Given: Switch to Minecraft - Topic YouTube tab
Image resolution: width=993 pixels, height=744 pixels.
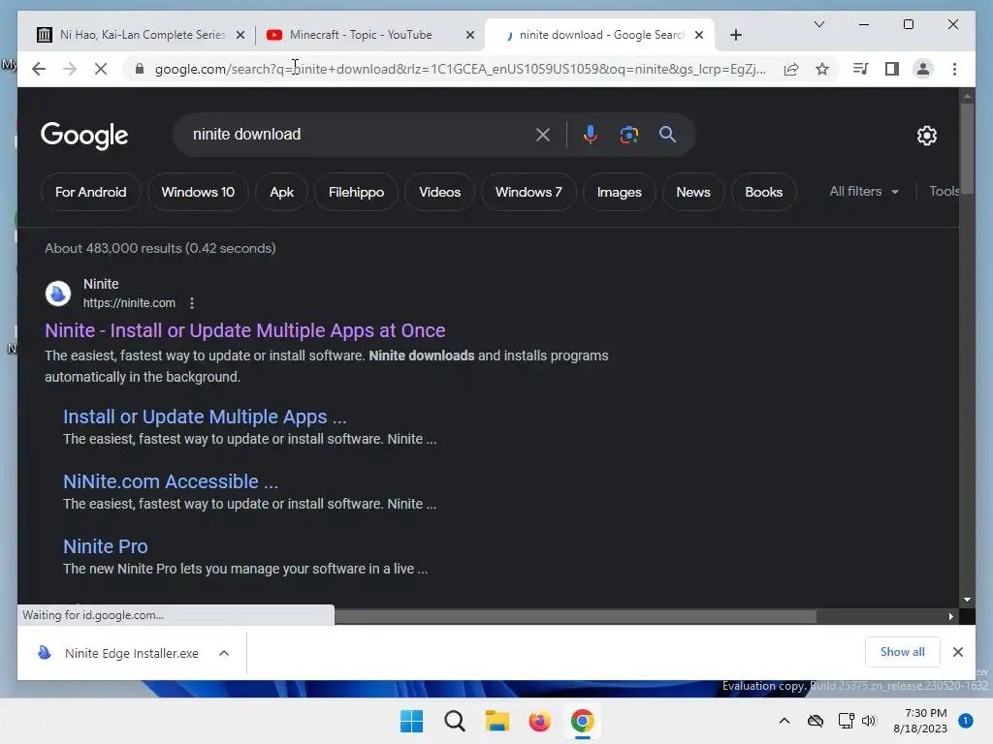Looking at the screenshot, I should click(x=369, y=35).
